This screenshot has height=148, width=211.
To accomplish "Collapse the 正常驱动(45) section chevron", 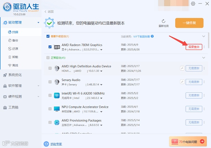I will [204, 58].
